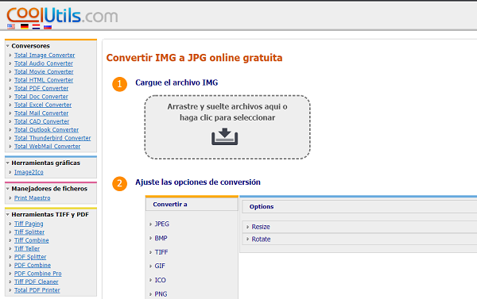Select GIF as the output format

click(x=160, y=266)
